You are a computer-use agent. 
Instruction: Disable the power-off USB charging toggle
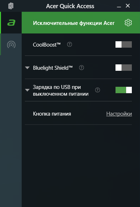click(x=124, y=90)
